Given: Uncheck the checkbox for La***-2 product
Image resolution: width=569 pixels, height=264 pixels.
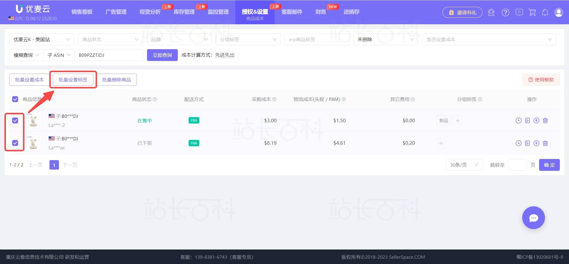Looking at the screenshot, I should click(15, 120).
